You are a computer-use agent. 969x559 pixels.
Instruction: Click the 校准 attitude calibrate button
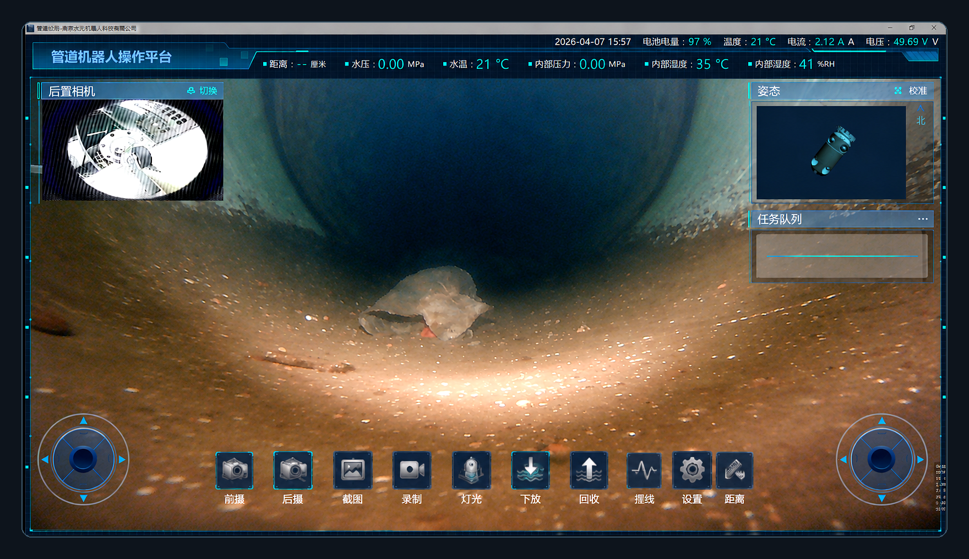(911, 91)
